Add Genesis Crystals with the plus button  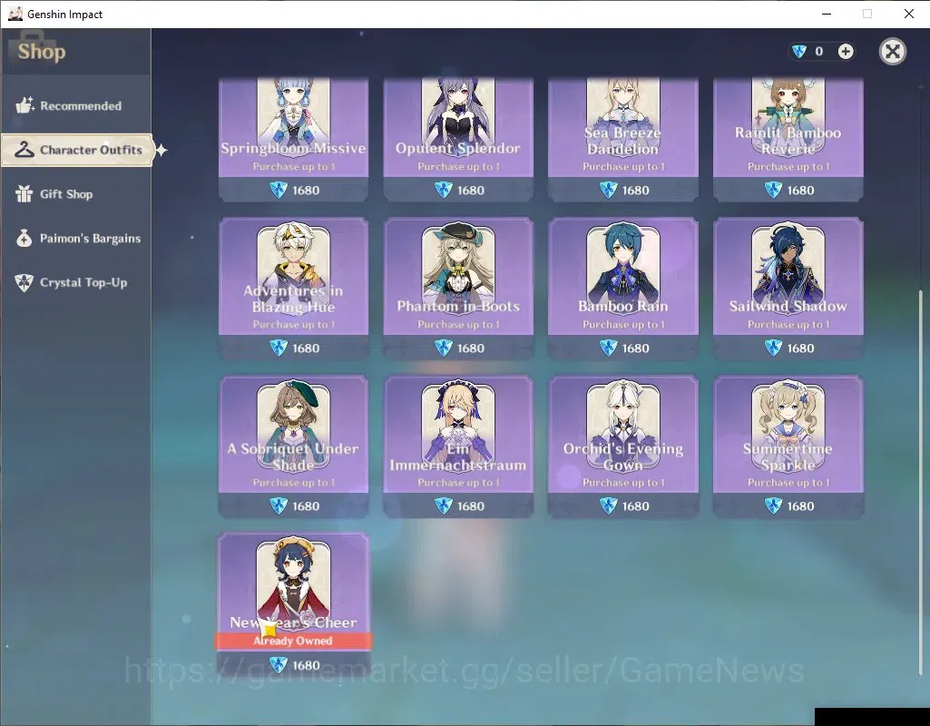[x=846, y=52]
